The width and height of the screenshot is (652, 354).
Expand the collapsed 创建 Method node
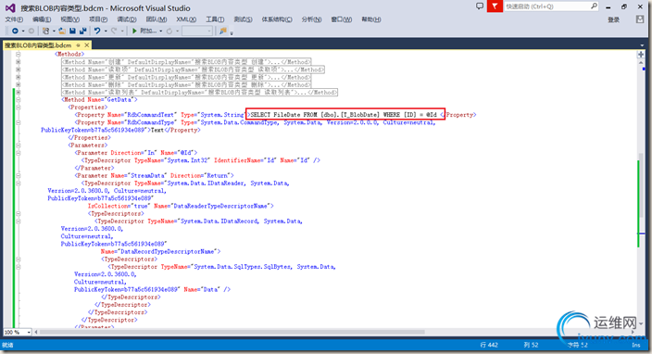click(x=18, y=61)
